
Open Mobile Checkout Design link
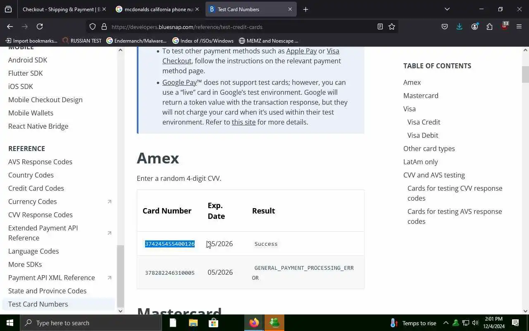(45, 100)
